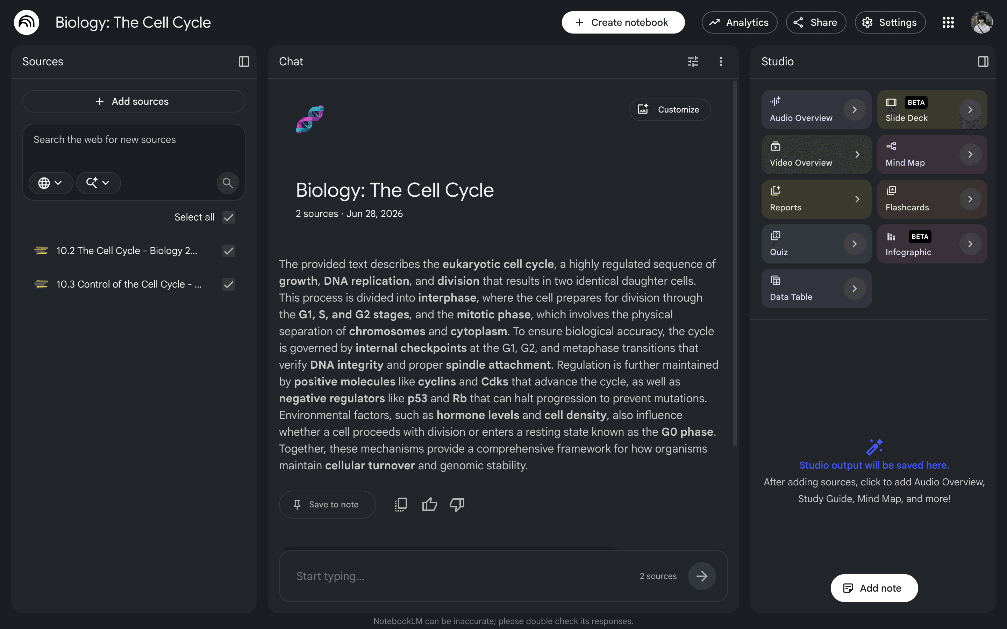This screenshot has height=629, width=1007.
Task: Open Settings
Action: [x=890, y=22]
